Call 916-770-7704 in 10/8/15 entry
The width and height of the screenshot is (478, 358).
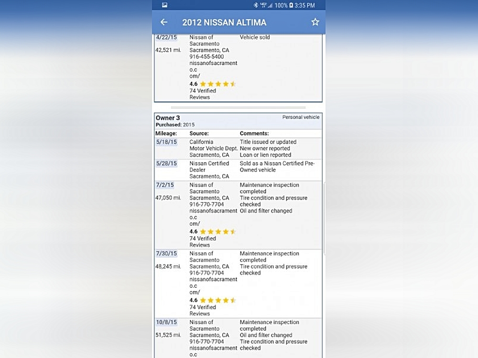pos(206,342)
